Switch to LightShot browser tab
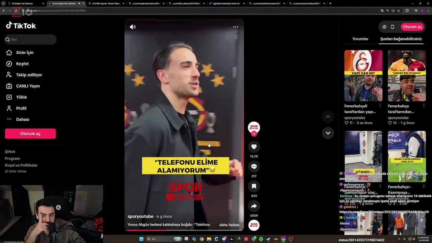The height and width of the screenshot is (243, 432). [226, 3]
